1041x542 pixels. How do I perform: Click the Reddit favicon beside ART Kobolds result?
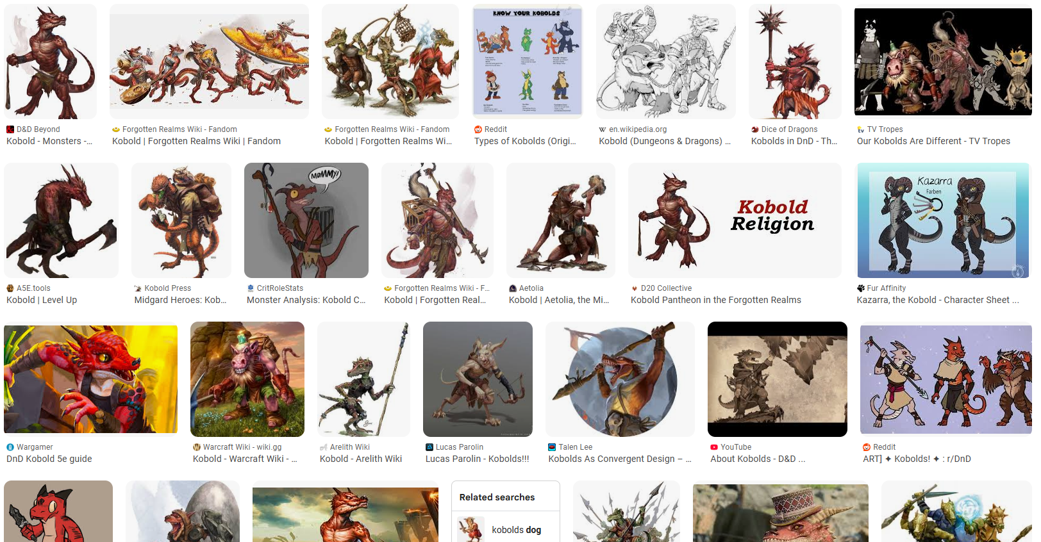[867, 447]
